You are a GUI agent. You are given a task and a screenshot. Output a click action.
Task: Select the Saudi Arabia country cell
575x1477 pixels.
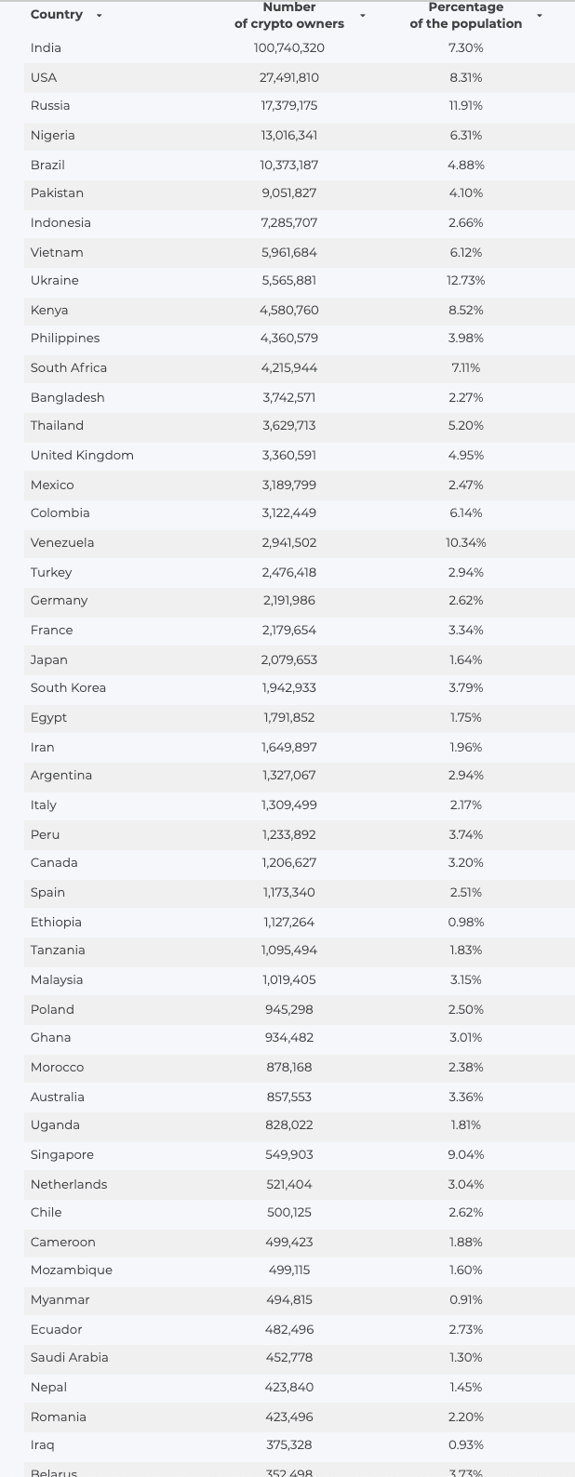click(70, 1357)
